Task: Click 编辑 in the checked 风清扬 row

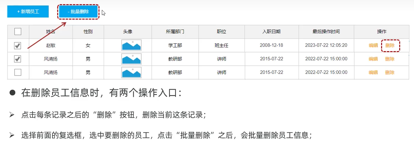Action: coord(373,59)
